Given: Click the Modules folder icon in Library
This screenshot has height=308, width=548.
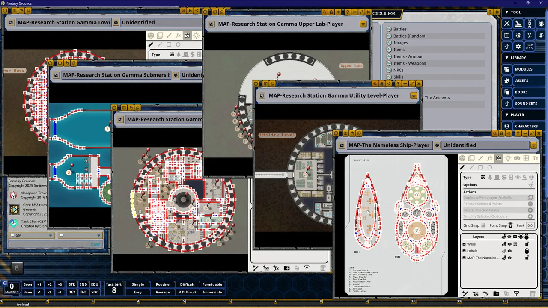Looking at the screenshot, I should pos(507,69).
